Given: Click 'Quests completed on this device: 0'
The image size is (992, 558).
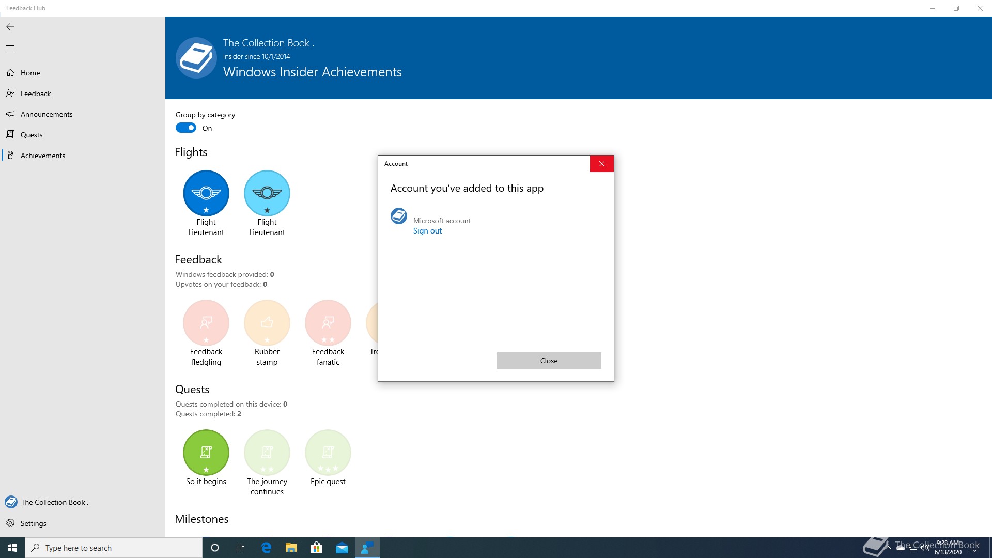Looking at the screenshot, I should [x=231, y=404].
